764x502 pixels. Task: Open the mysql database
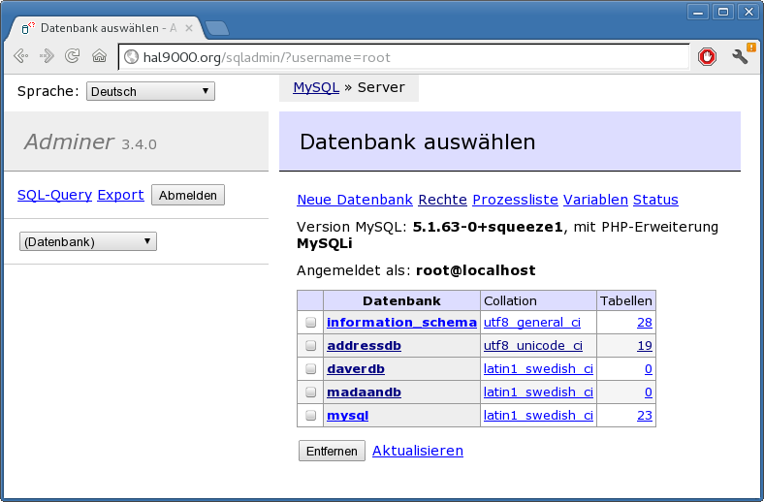[347, 416]
